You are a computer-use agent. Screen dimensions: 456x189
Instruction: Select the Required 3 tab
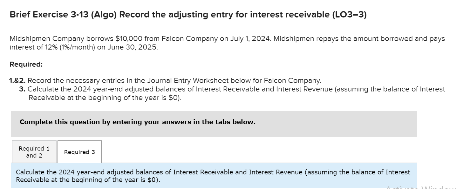coord(79,152)
